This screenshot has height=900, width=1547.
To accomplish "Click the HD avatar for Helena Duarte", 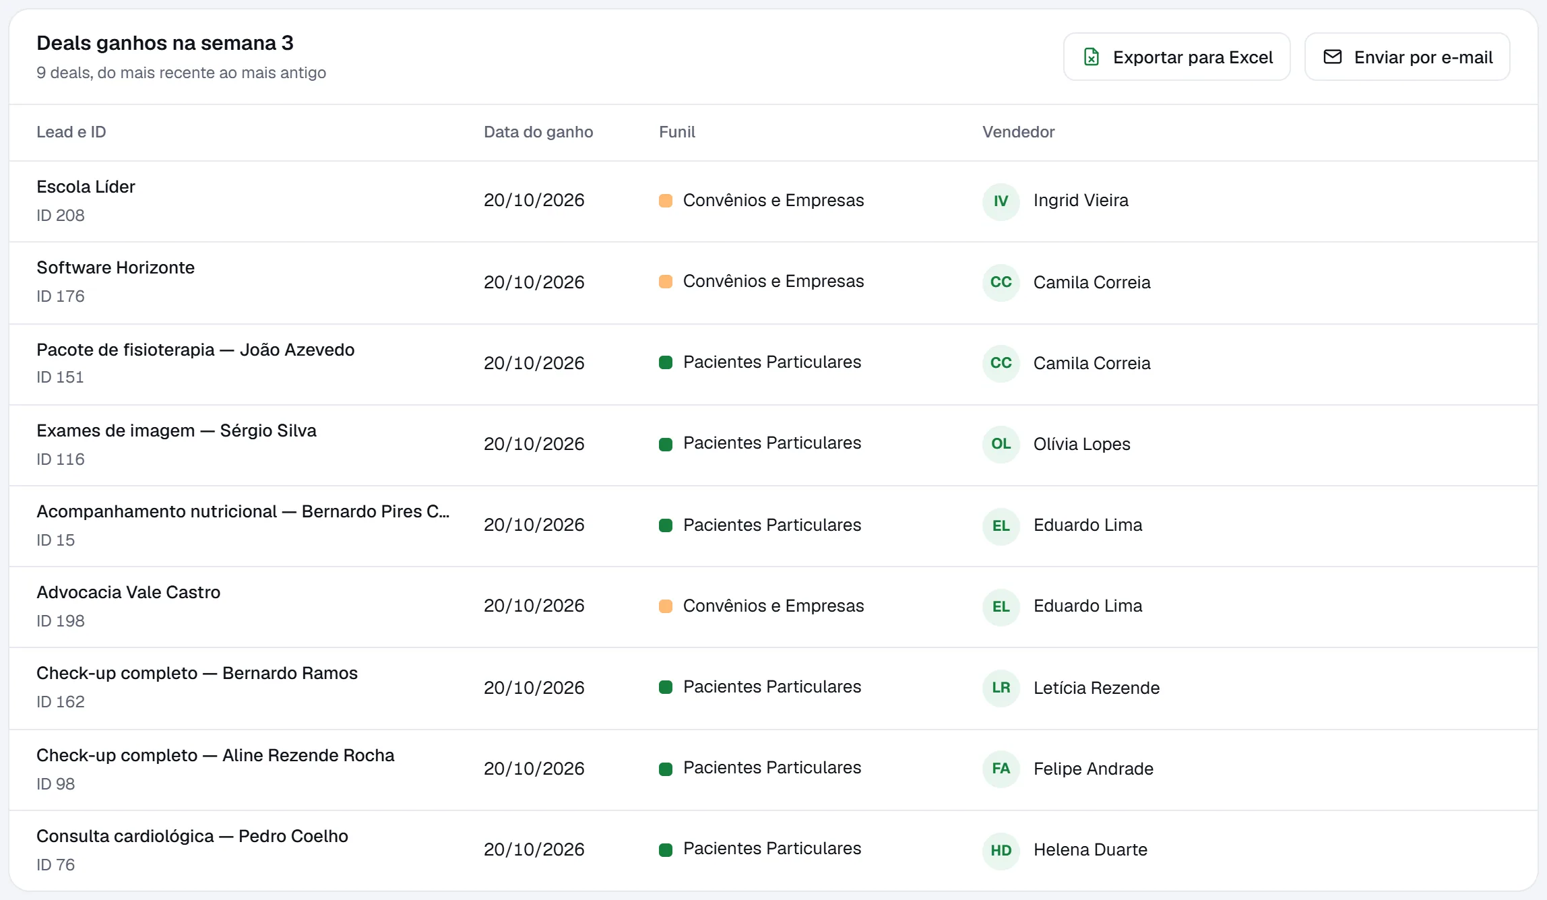I will pyautogui.click(x=1001, y=851).
